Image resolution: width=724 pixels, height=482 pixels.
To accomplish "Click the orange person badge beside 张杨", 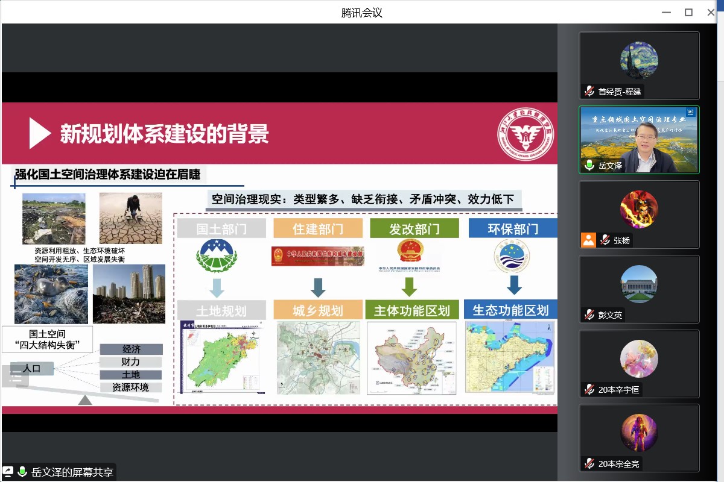I will point(588,240).
